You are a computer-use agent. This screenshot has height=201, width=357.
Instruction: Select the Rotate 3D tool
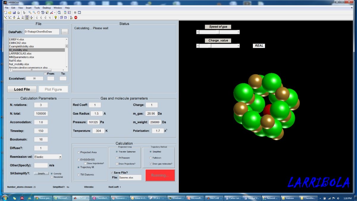coord(43,13)
